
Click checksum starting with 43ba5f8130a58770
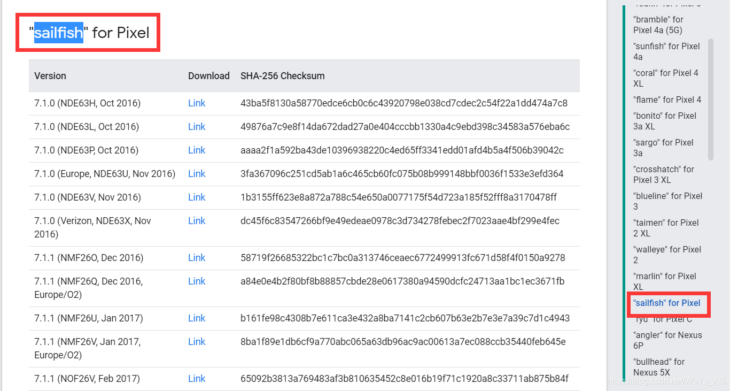(x=404, y=103)
